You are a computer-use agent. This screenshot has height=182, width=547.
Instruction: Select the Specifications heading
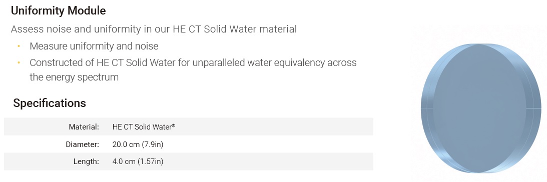tap(50, 103)
